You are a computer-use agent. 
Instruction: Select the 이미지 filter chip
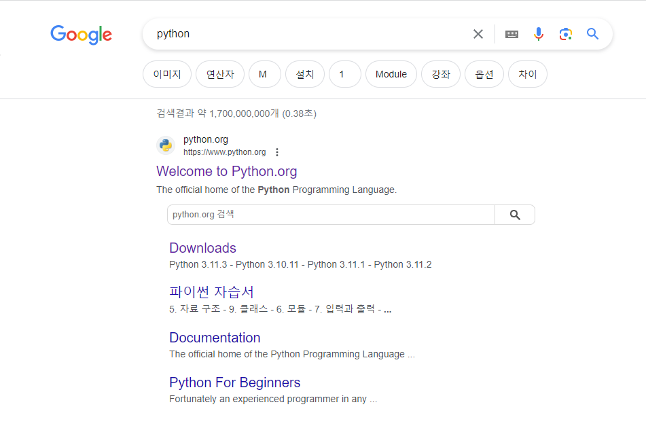coord(167,74)
